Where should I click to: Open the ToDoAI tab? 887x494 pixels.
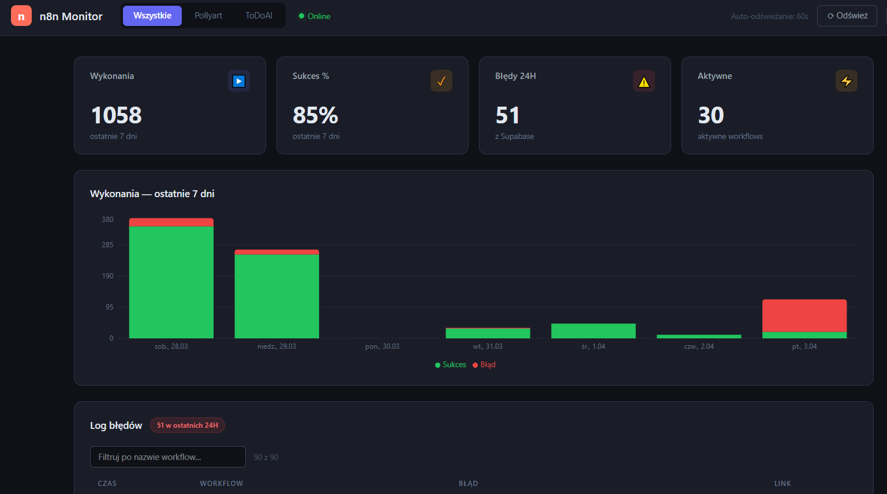259,16
